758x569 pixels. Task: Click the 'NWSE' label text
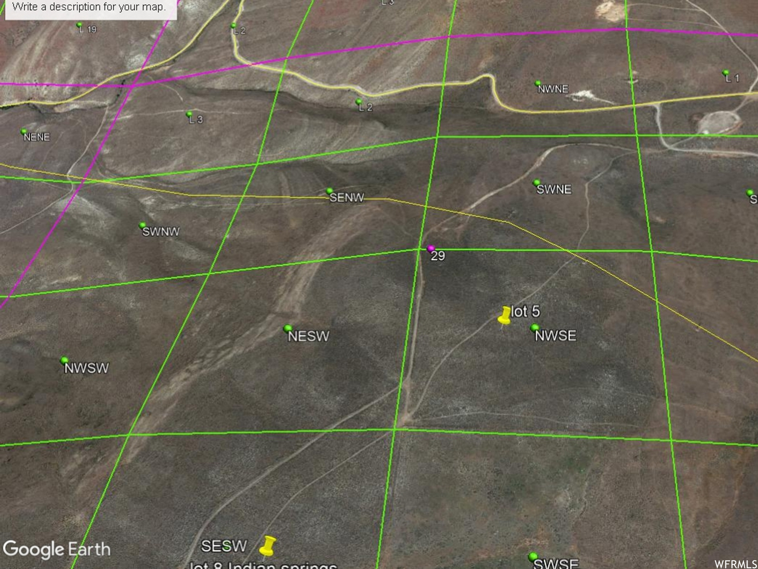pyautogui.click(x=556, y=336)
